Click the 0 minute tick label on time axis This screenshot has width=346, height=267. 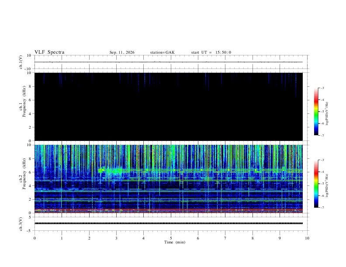coord(35,238)
